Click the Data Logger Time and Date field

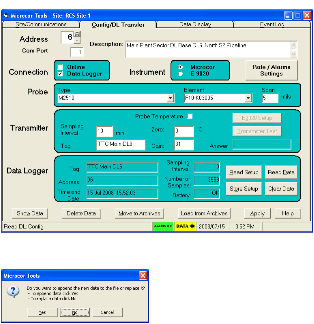122,194
